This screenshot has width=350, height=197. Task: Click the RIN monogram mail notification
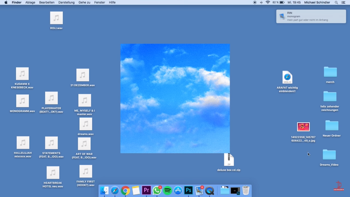tap(311, 16)
